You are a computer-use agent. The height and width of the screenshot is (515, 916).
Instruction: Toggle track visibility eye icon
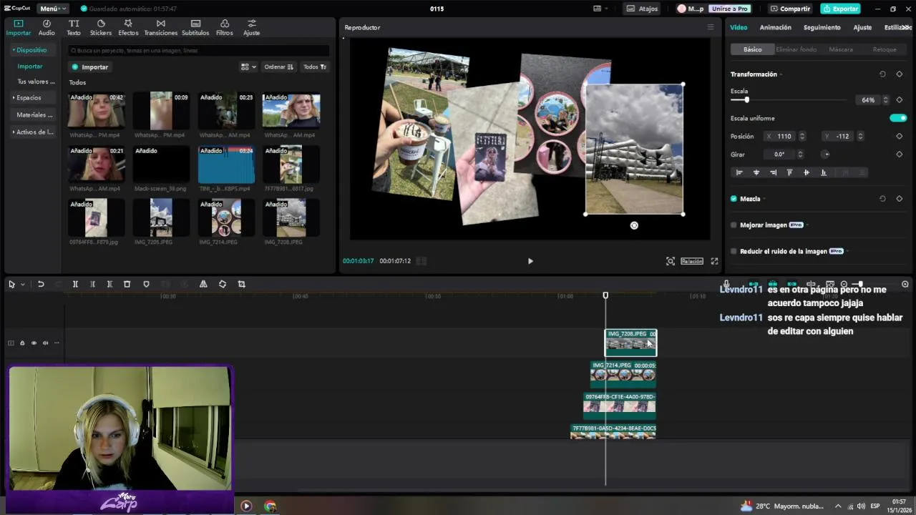coord(34,343)
